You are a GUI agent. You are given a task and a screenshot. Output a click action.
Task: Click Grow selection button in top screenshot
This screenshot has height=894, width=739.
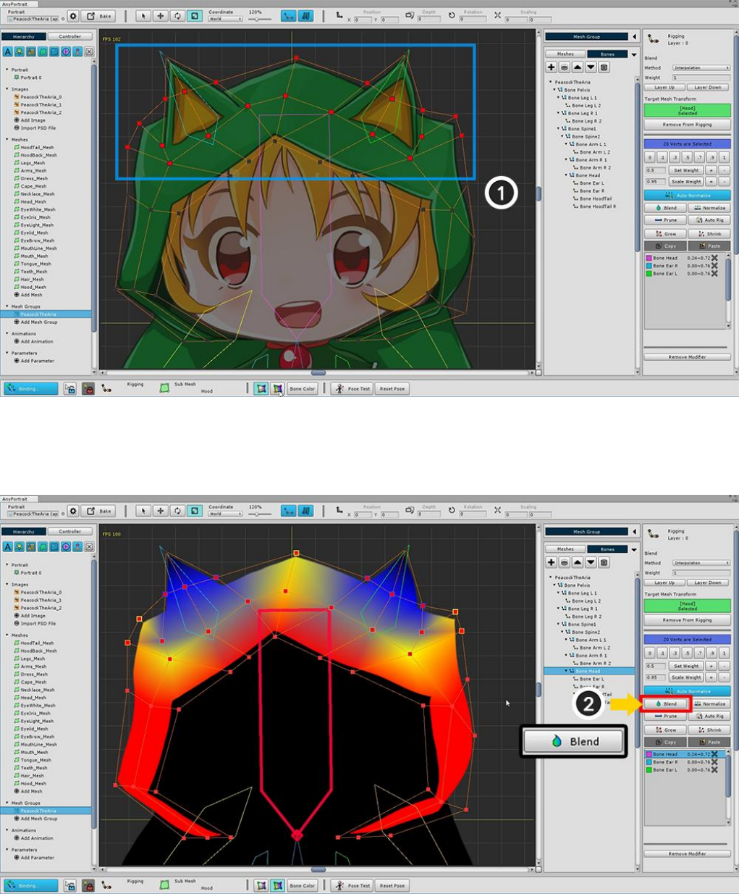tap(665, 234)
